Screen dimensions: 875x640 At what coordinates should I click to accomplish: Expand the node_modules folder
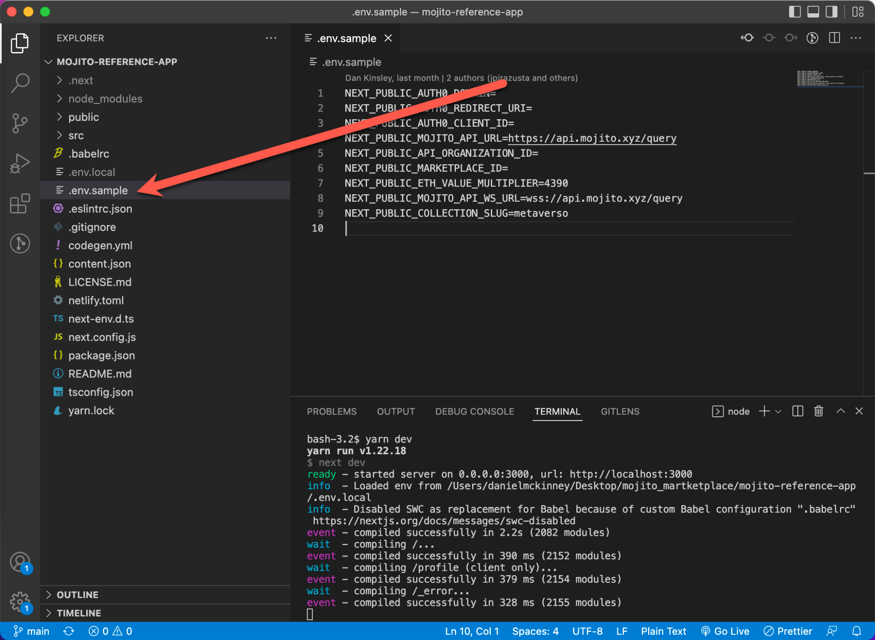click(x=105, y=99)
